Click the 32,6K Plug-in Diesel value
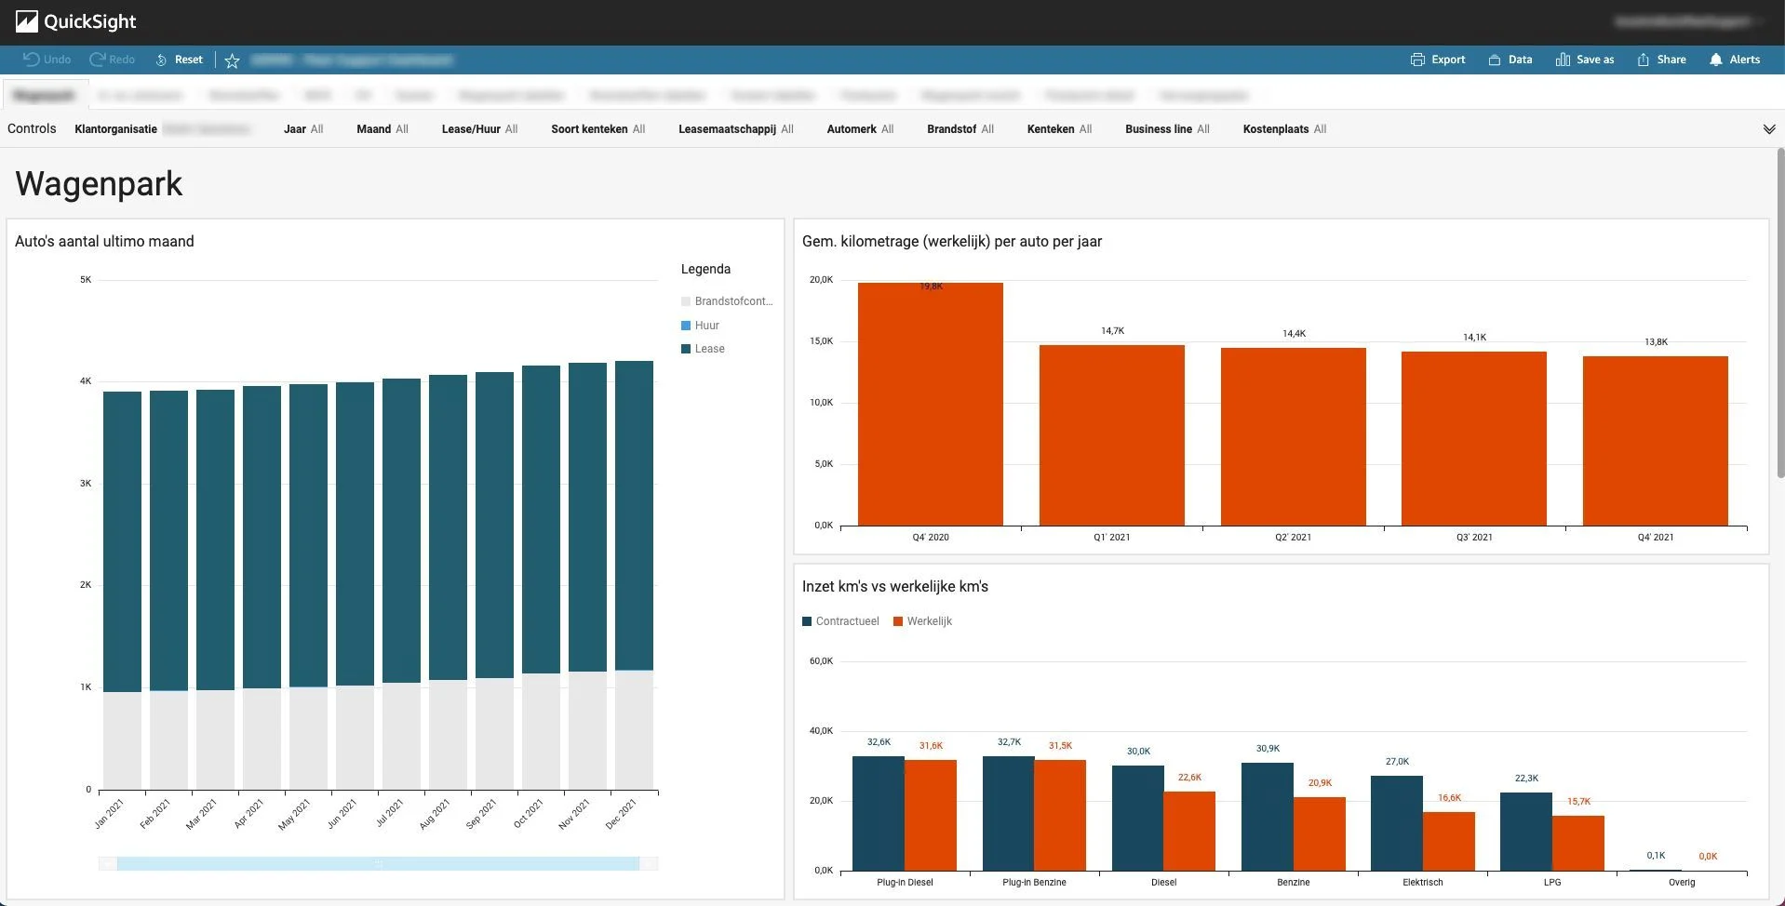The image size is (1785, 906). click(x=879, y=742)
